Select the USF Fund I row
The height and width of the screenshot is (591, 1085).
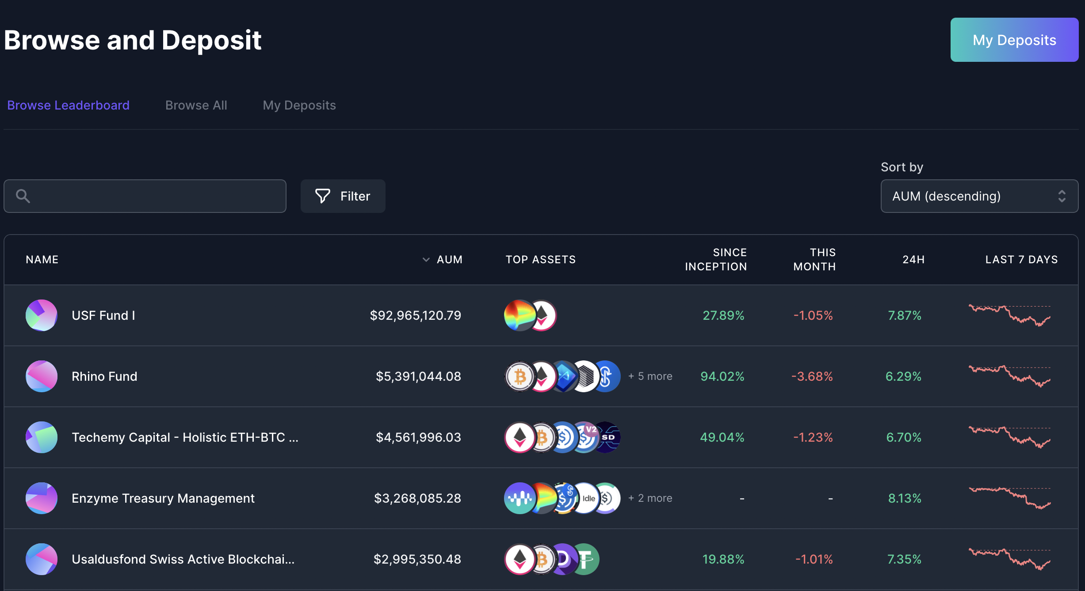[x=265, y=315]
